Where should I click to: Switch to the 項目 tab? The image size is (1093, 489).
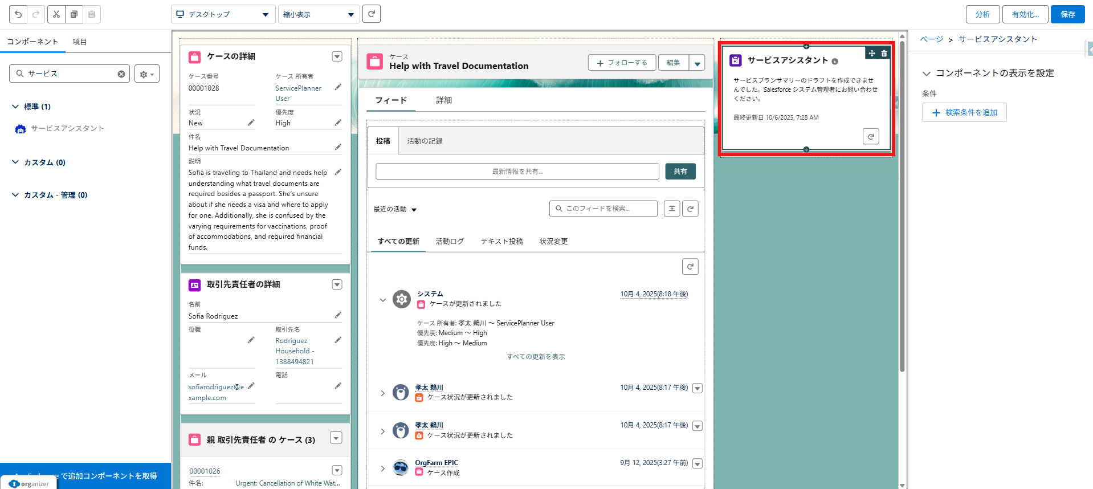click(x=80, y=42)
